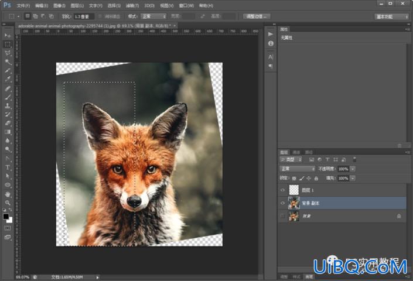Toggle the layer filtering switch

pos(354,159)
